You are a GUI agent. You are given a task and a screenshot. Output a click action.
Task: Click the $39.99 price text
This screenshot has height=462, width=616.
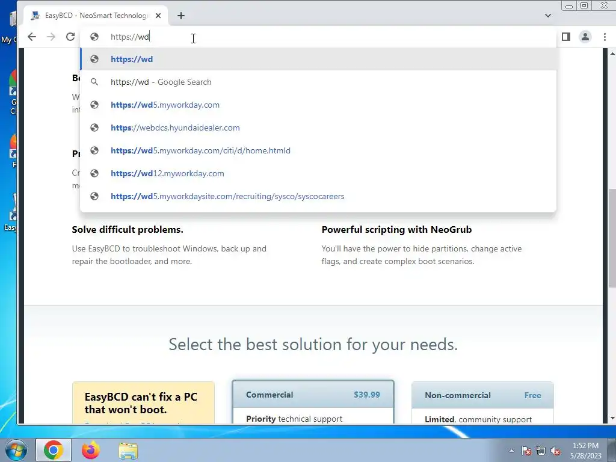(366, 395)
